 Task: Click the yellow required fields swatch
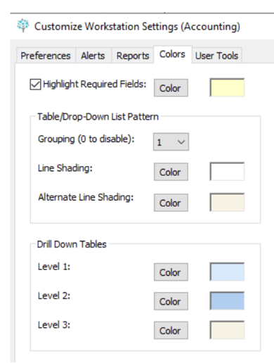click(x=227, y=87)
